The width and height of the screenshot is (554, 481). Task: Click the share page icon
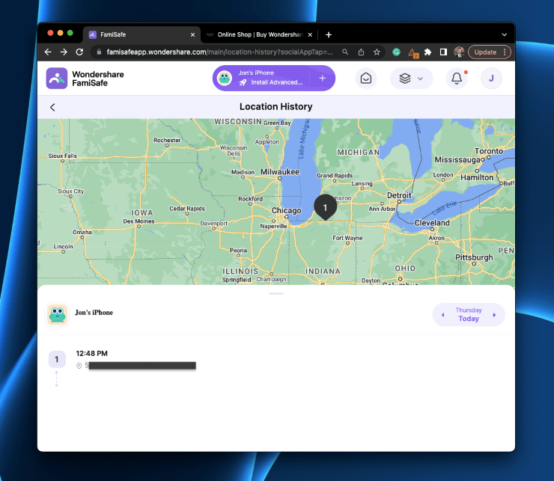tap(361, 52)
